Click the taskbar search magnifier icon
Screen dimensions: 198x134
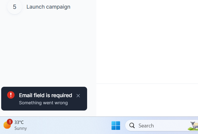pyautogui.click(x=132, y=126)
